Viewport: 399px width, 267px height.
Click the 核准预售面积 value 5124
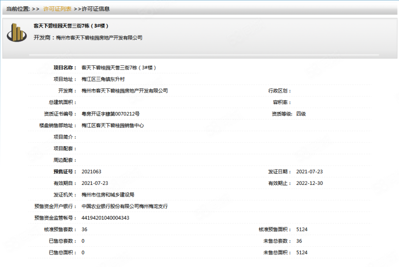point(302,229)
